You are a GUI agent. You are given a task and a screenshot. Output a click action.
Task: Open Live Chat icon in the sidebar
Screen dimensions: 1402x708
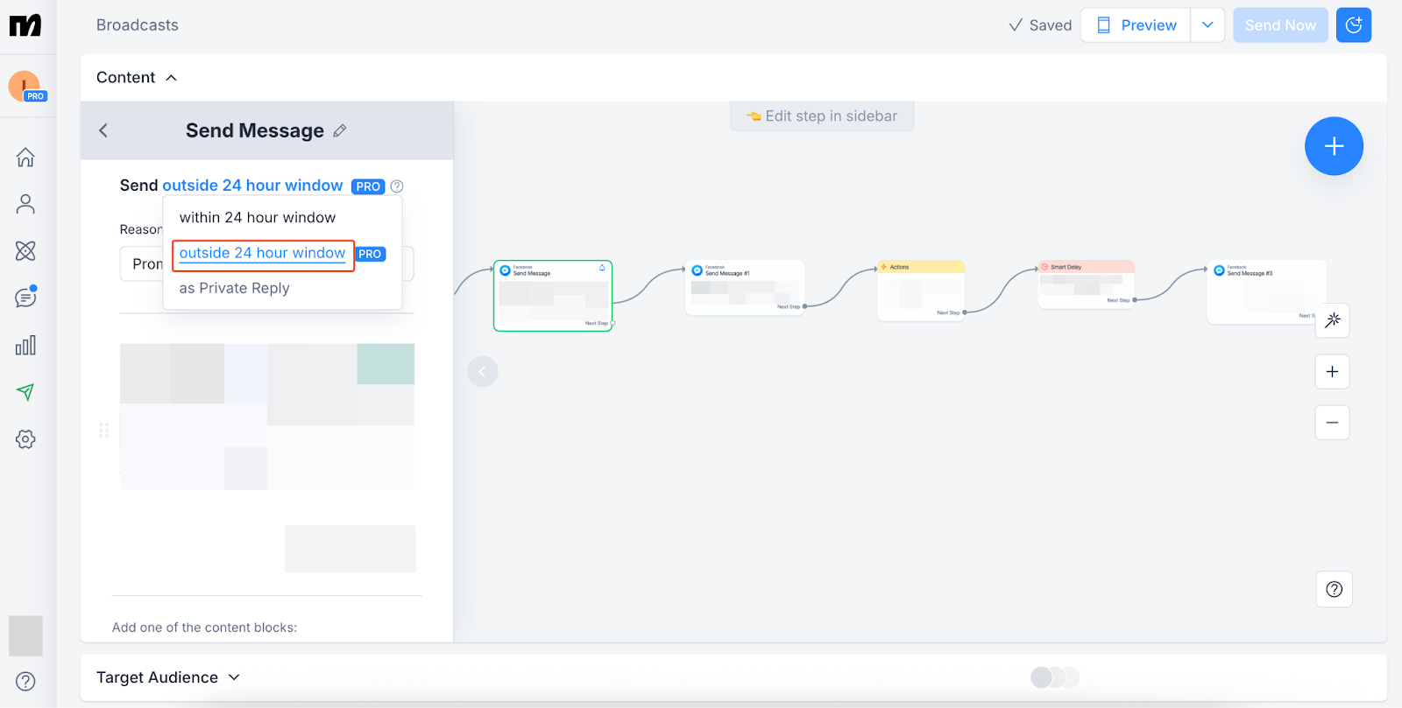[x=25, y=298]
